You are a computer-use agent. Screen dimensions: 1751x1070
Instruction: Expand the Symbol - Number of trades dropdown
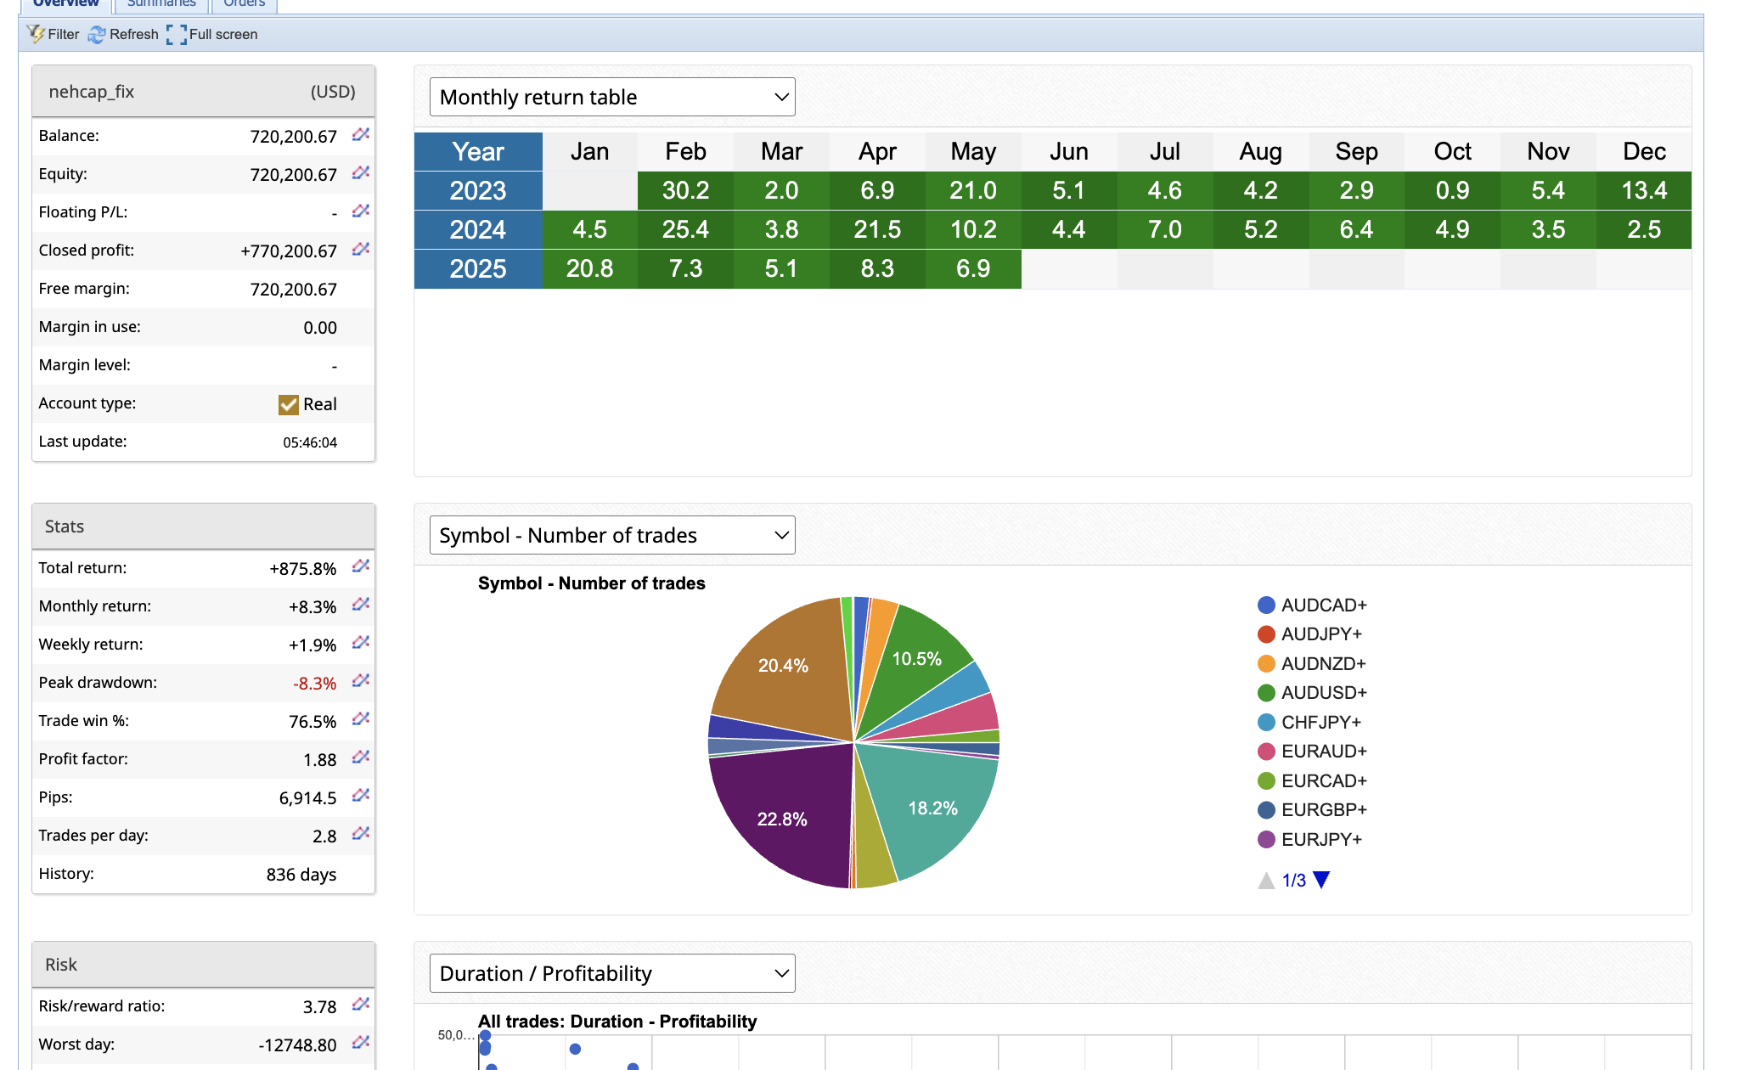click(612, 535)
